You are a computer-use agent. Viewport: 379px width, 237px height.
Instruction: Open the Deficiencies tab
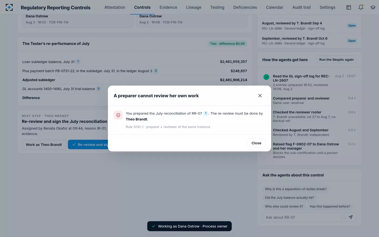click(245, 7)
